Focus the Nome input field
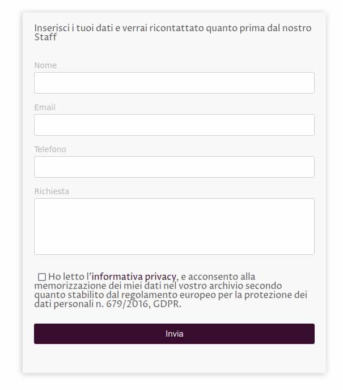The width and height of the screenshot is (343, 390). click(174, 83)
